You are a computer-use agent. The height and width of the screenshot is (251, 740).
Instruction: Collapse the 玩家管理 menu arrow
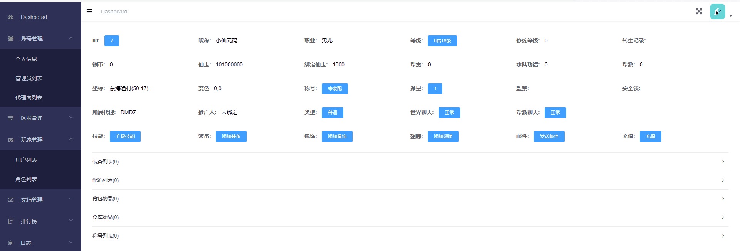tap(71, 139)
